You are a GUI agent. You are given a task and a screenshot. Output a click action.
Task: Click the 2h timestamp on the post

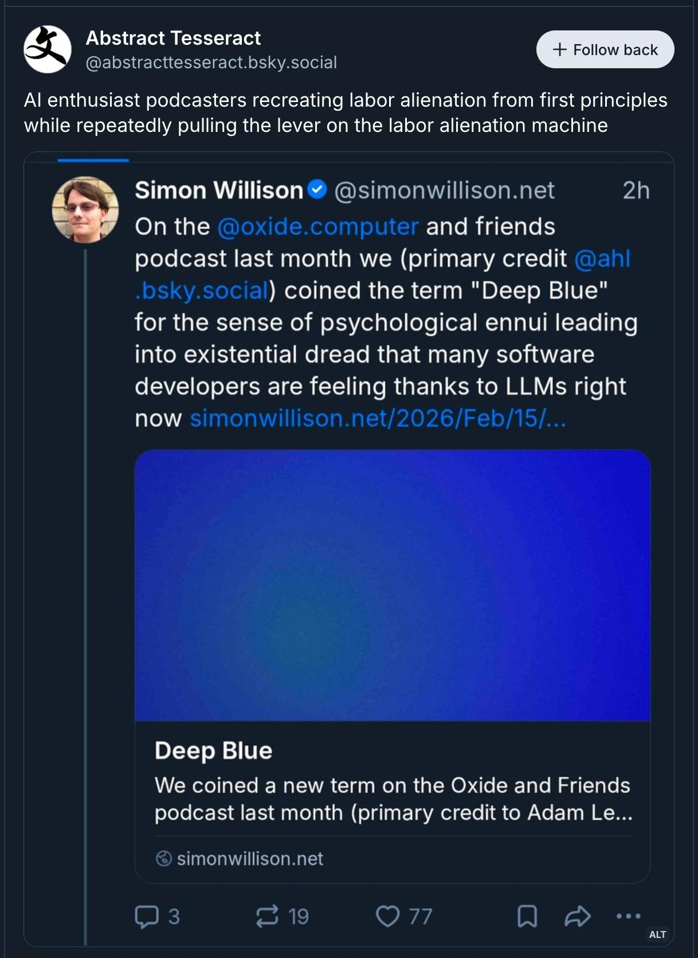coord(636,190)
